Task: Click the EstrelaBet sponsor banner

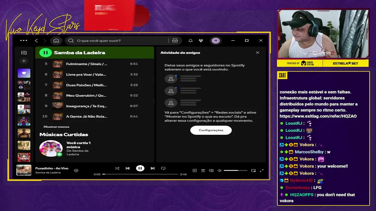Action: (x=345, y=63)
